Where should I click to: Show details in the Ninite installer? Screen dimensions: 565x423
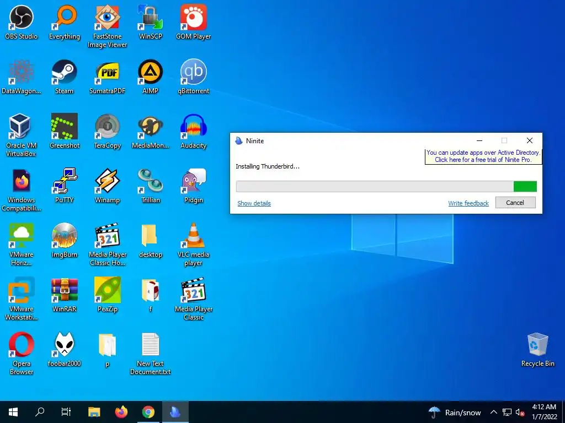[x=254, y=203]
